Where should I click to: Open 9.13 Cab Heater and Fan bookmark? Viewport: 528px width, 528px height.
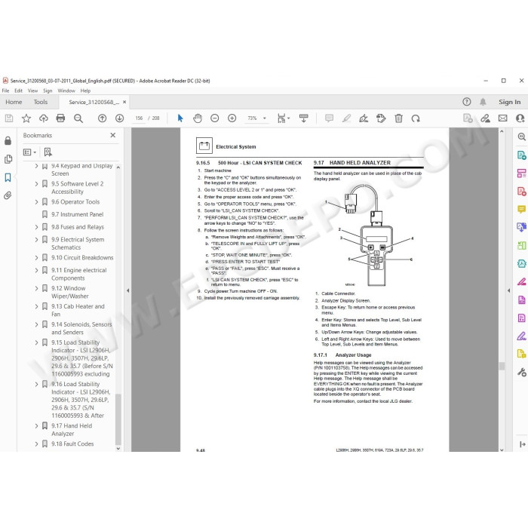click(x=78, y=311)
